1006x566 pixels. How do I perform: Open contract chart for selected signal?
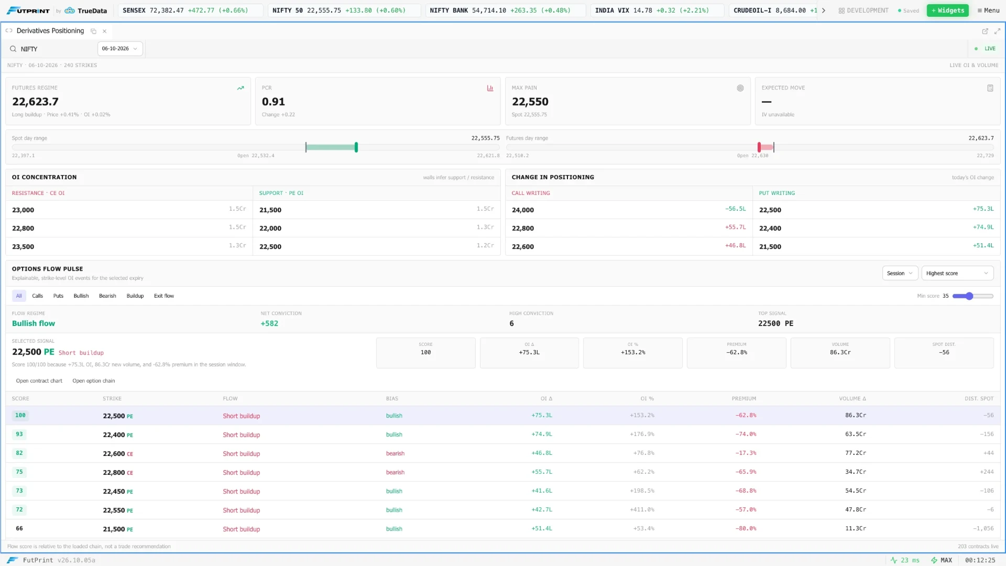pyautogui.click(x=39, y=381)
